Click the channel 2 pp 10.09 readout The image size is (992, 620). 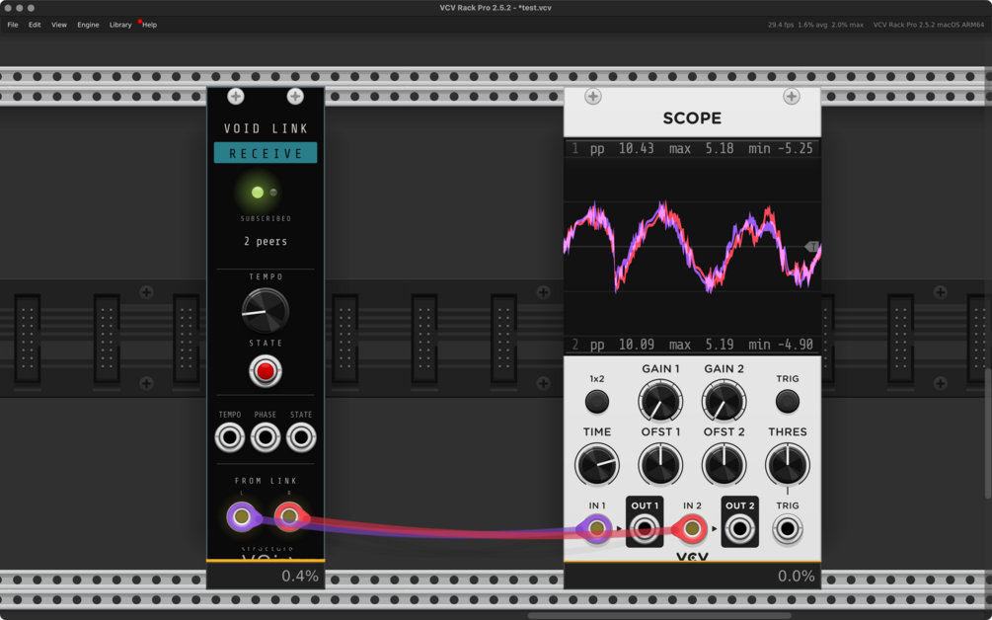point(622,345)
